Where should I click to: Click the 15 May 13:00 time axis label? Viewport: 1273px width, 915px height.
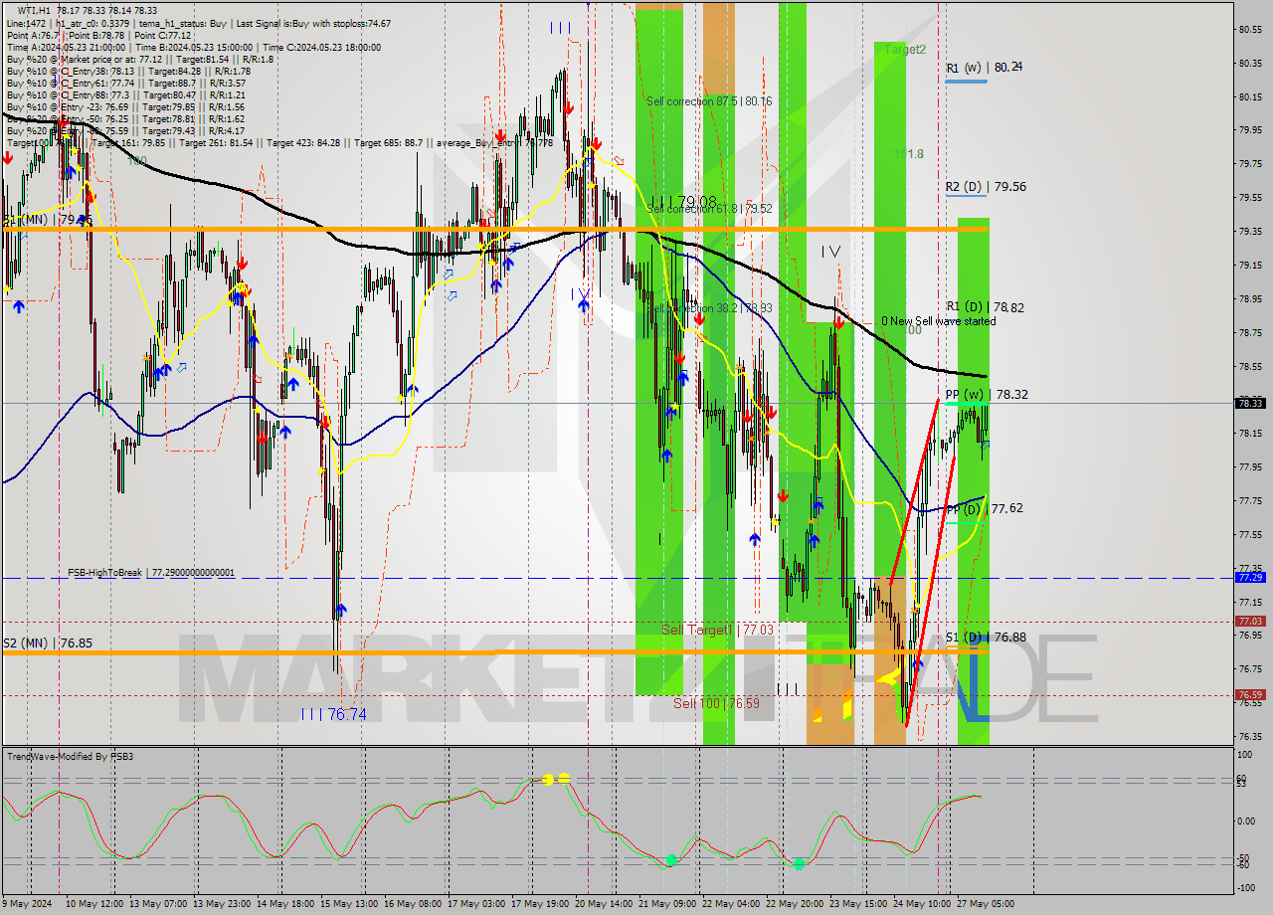point(349,904)
